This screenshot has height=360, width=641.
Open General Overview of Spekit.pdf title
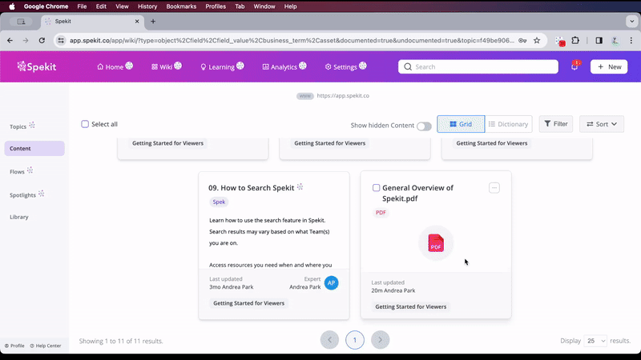tap(417, 193)
